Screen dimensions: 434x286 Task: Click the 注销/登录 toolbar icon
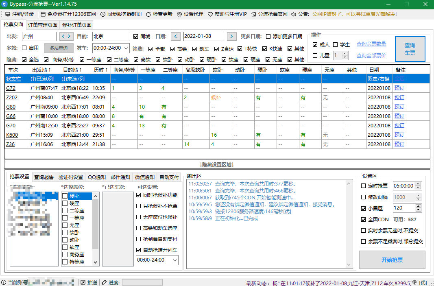(8, 14)
